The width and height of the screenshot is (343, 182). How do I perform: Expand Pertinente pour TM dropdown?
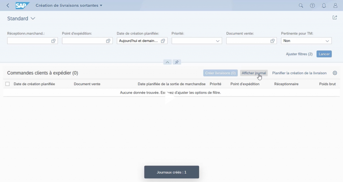click(x=327, y=41)
